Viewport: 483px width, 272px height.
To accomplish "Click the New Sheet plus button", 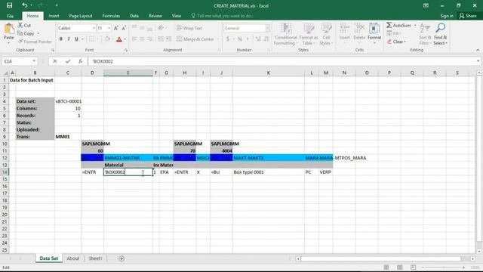I will click(122, 258).
